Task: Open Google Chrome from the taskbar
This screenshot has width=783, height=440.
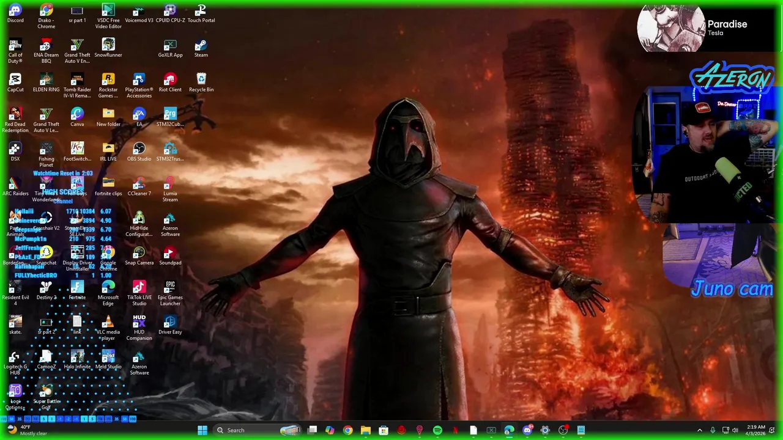Action: pyautogui.click(x=347, y=430)
